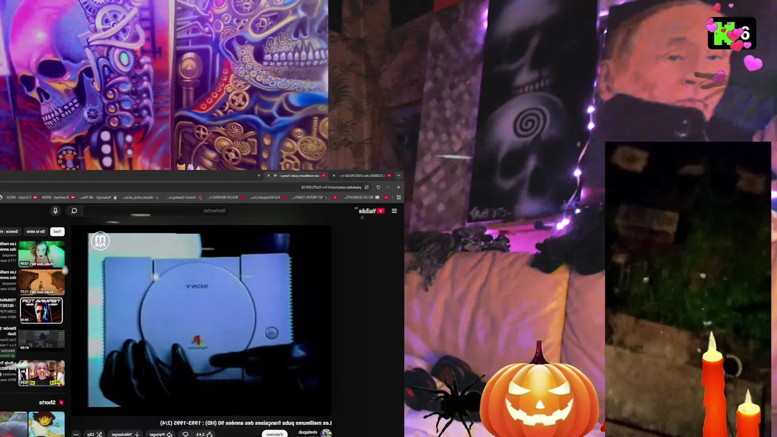Go forward with the browser forward arrow
777x437 pixels.
click(x=388, y=187)
